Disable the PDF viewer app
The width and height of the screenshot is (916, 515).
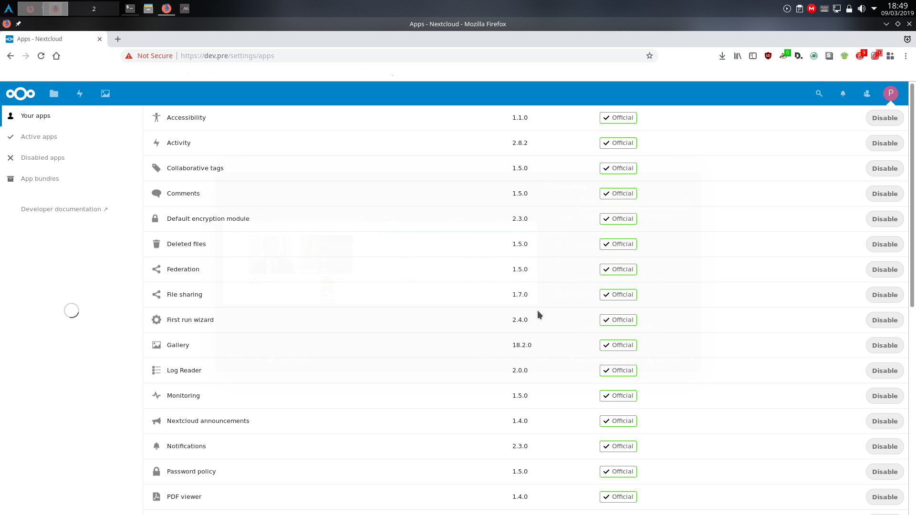(885, 497)
